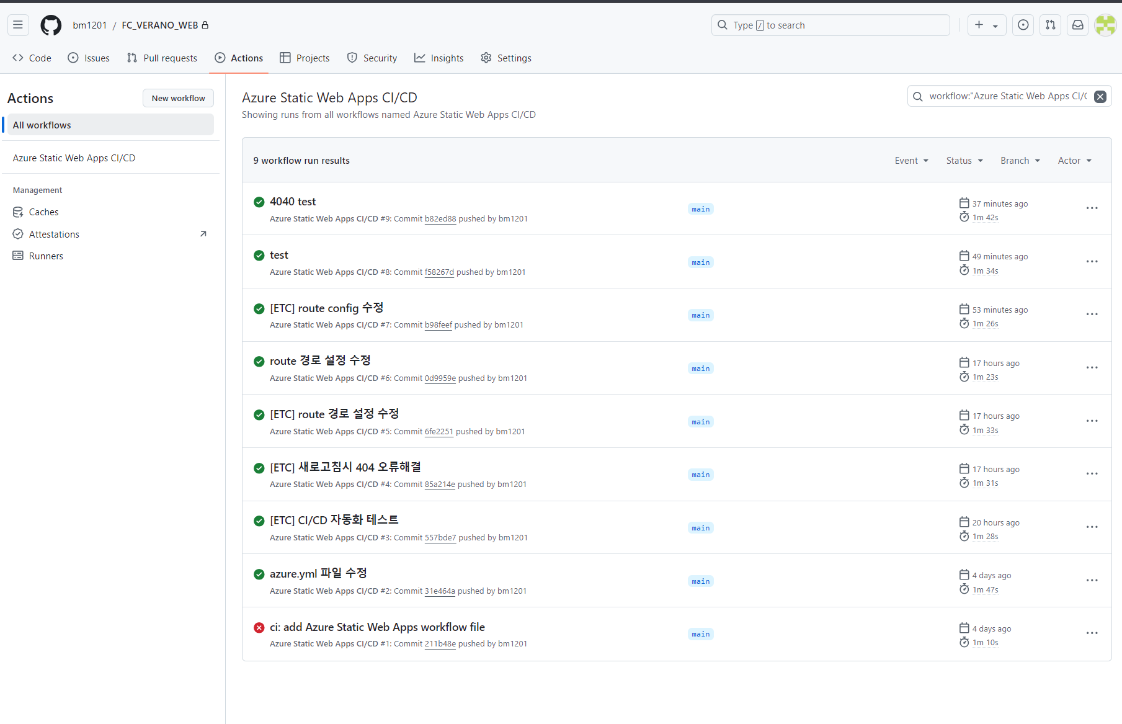The width and height of the screenshot is (1122, 724).
Task: Open commit 211b48e link
Action: click(440, 644)
